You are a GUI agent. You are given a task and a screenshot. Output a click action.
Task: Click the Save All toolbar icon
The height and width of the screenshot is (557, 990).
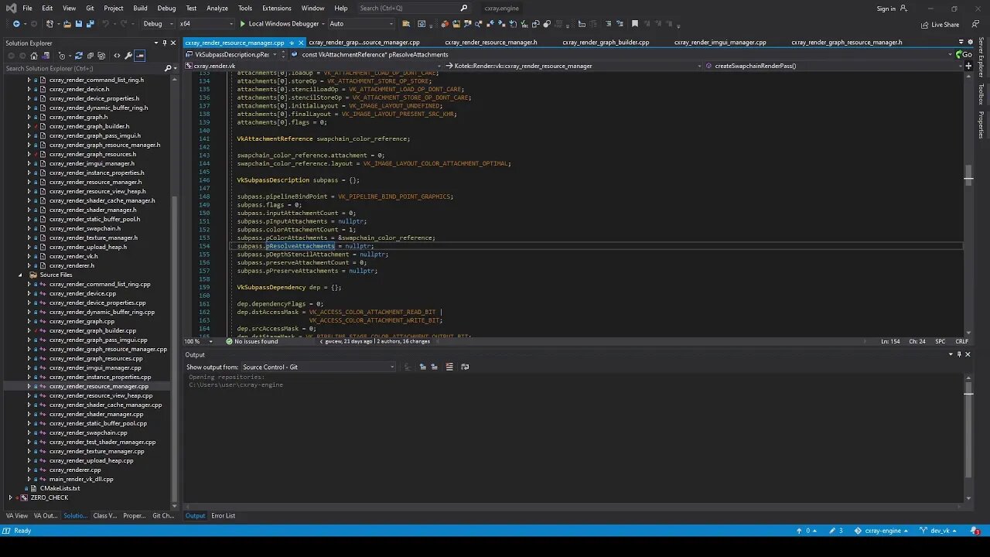(x=90, y=24)
